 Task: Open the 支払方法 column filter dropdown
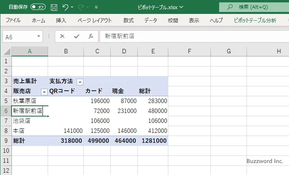click(x=80, y=82)
